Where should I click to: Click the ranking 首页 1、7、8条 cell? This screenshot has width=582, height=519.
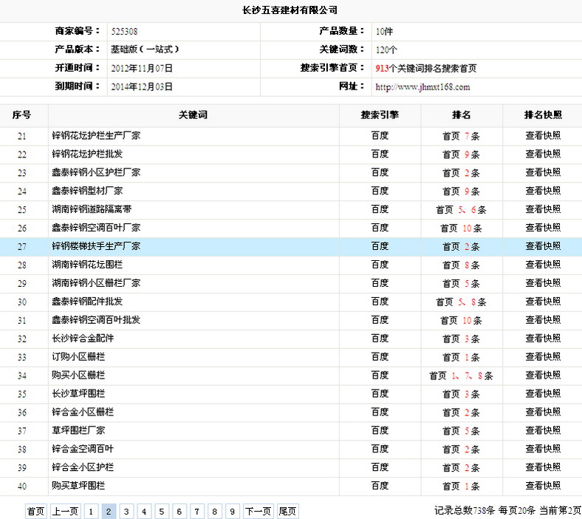point(462,376)
